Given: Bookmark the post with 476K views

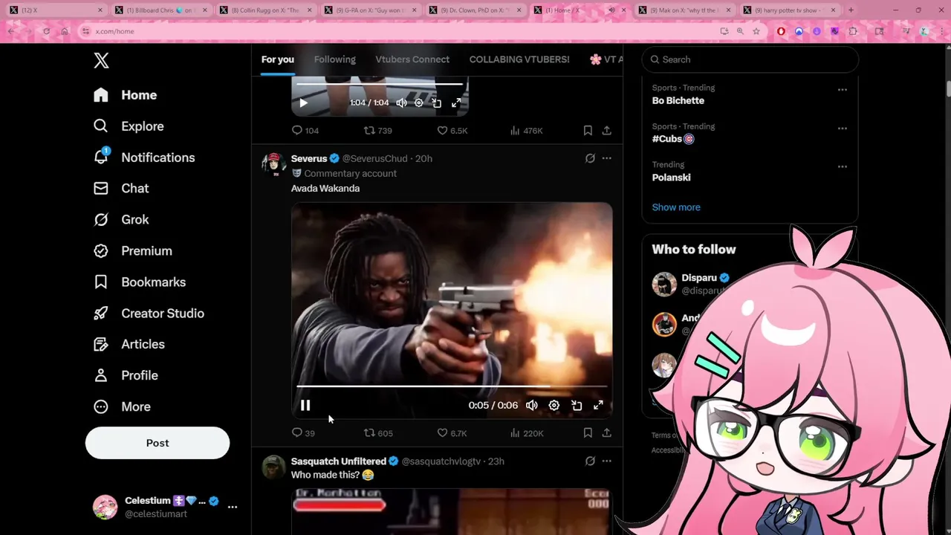Looking at the screenshot, I should coord(588,131).
